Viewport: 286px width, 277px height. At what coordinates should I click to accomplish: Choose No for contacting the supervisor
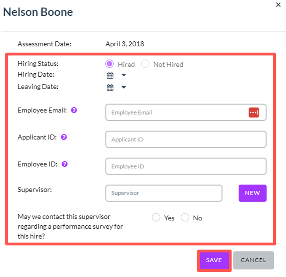point(185,217)
